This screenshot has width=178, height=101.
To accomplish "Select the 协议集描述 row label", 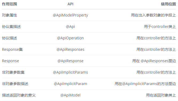I will tap(11, 27).
